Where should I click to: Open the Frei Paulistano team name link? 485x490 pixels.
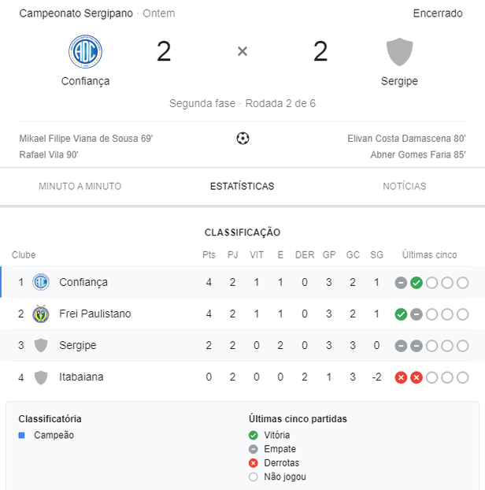click(x=95, y=314)
